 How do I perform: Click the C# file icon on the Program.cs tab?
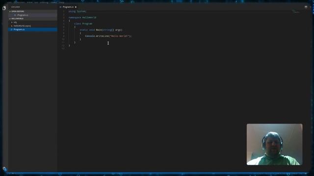click(x=60, y=7)
